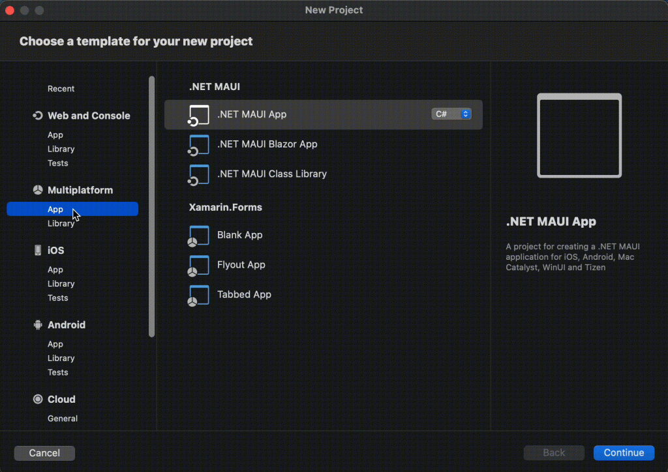Image resolution: width=668 pixels, height=472 pixels.
Task: Click the Tabbed App template icon
Action: pyautogui.click(x=198, y=296)
